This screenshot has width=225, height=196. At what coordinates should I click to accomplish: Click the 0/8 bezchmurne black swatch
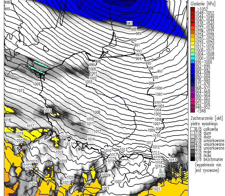pyautogui.click(x=193, y=159)
